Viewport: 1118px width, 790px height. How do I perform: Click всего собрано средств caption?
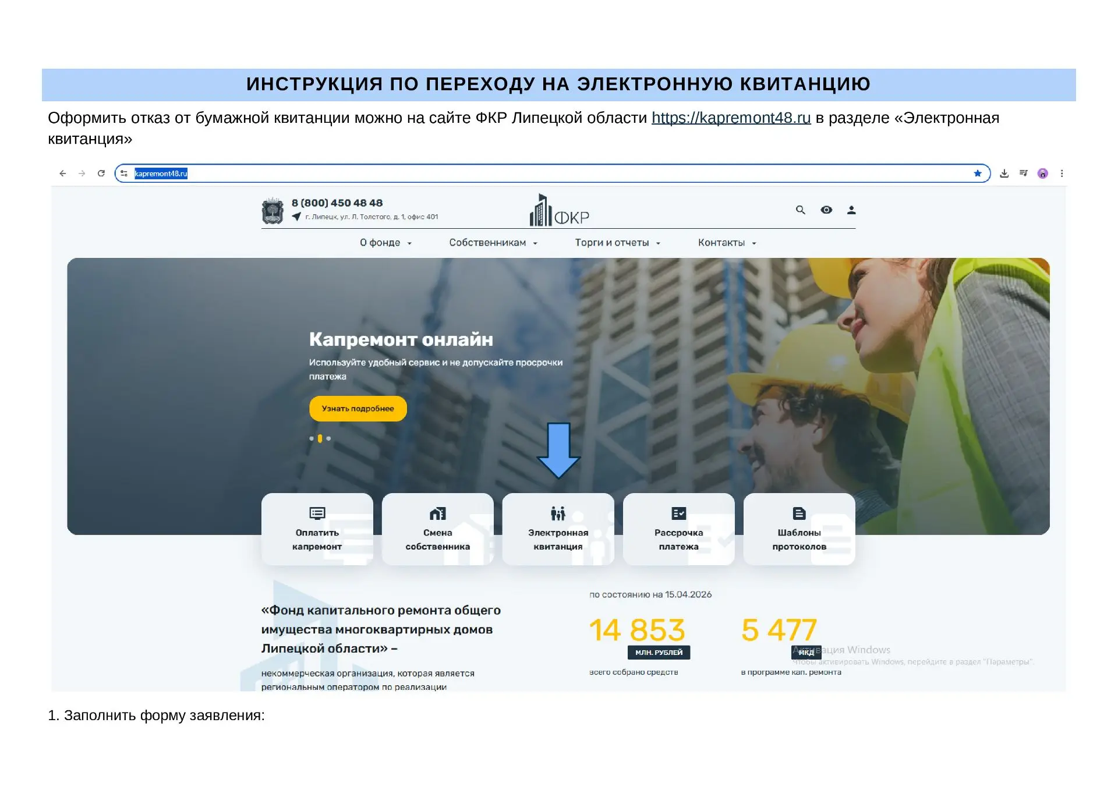[x=634, y=672]
